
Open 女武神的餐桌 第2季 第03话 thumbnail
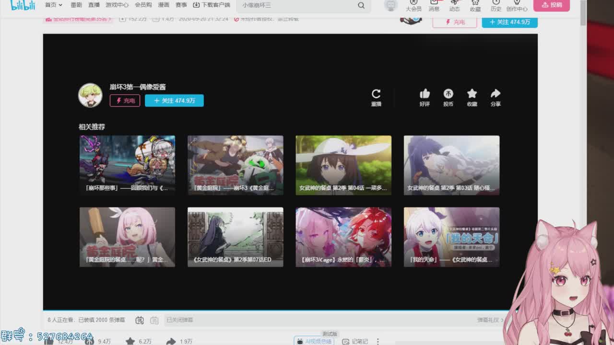coord(451,165)
